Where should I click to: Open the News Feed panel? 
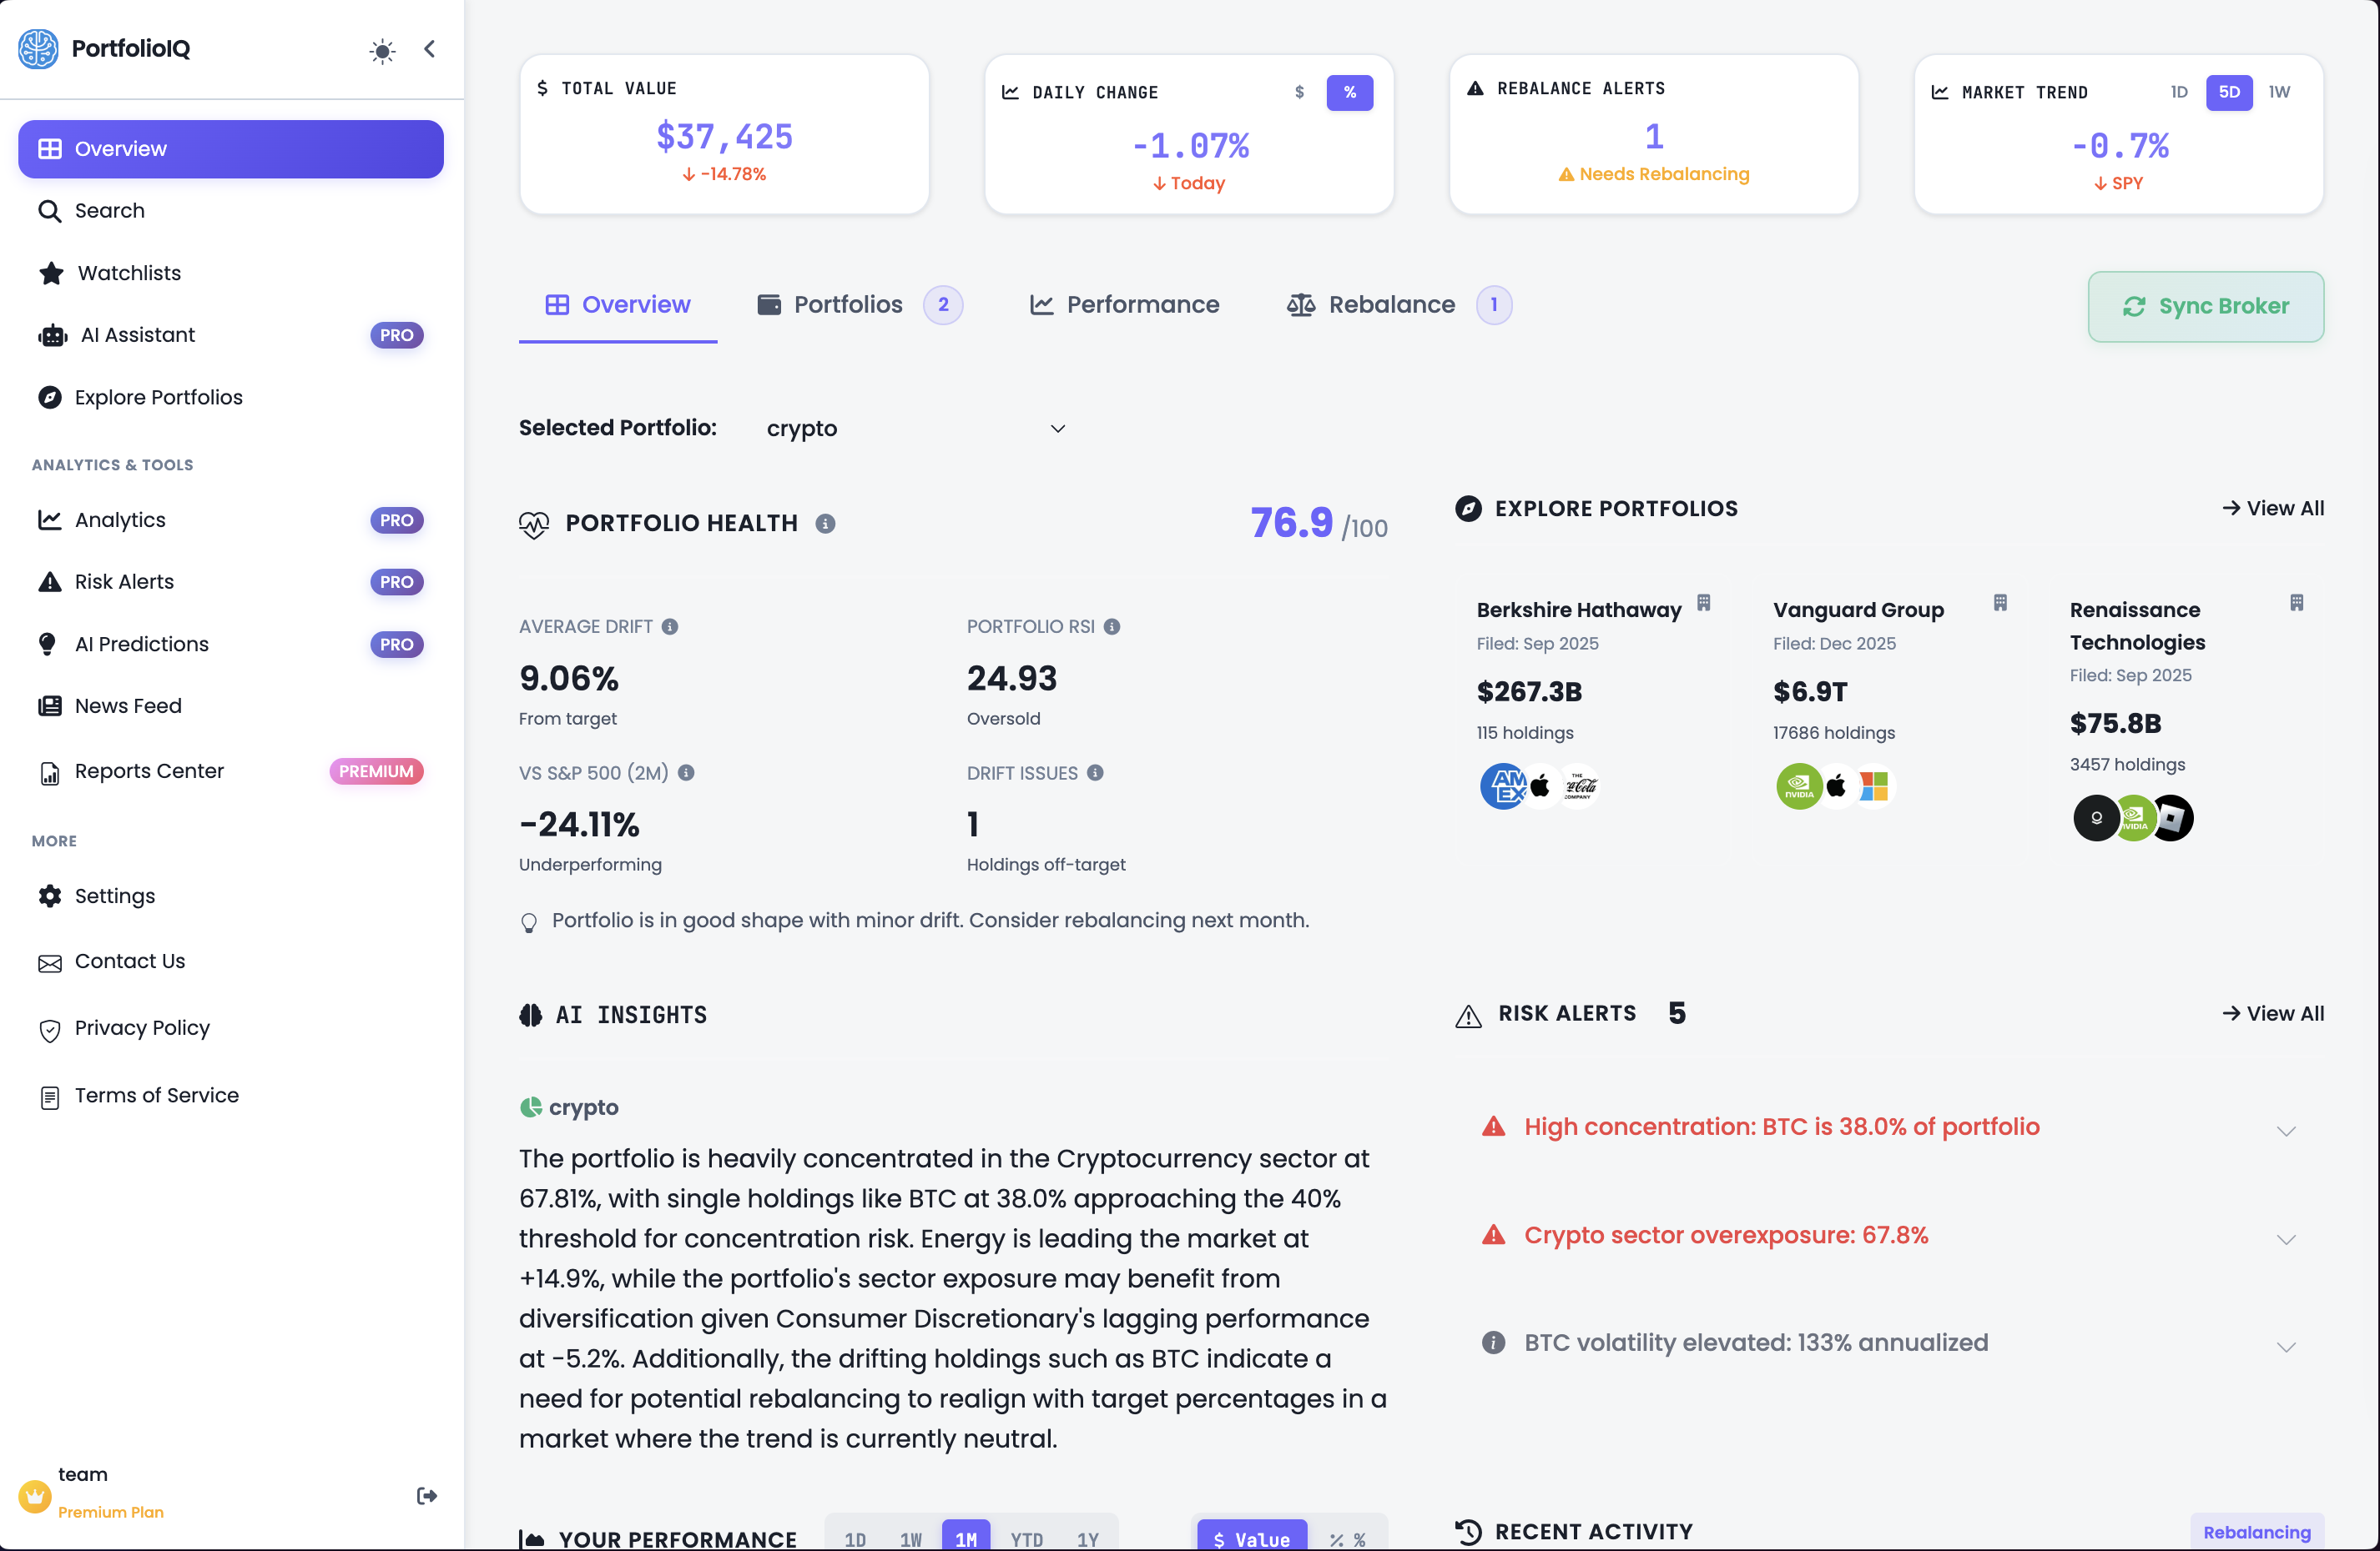128,705
